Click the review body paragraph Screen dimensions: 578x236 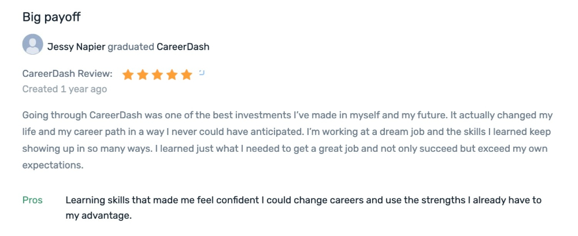287,140
